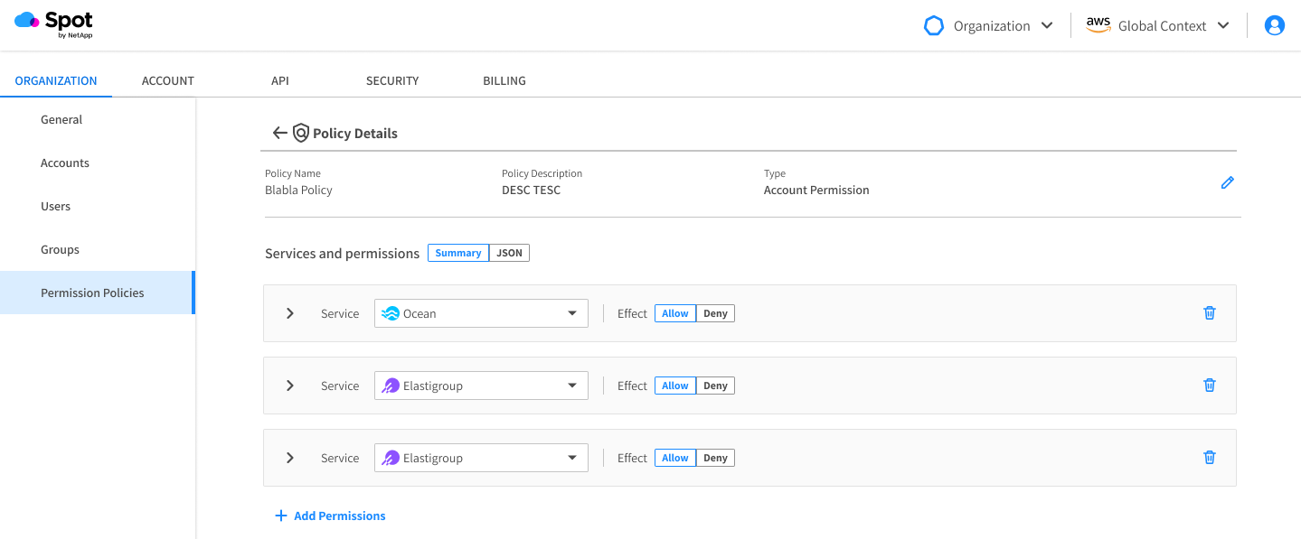1301x539 pixels.
Task: Open the user profile avatar icon
Action: (1275, 25)
